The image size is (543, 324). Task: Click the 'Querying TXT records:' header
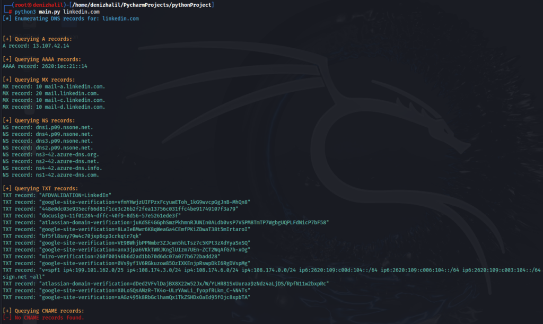[x=40, y=189]
